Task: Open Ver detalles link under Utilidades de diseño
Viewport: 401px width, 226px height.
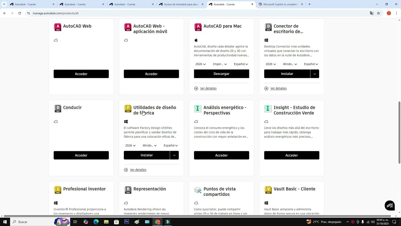Action: (x=138, y=170)
